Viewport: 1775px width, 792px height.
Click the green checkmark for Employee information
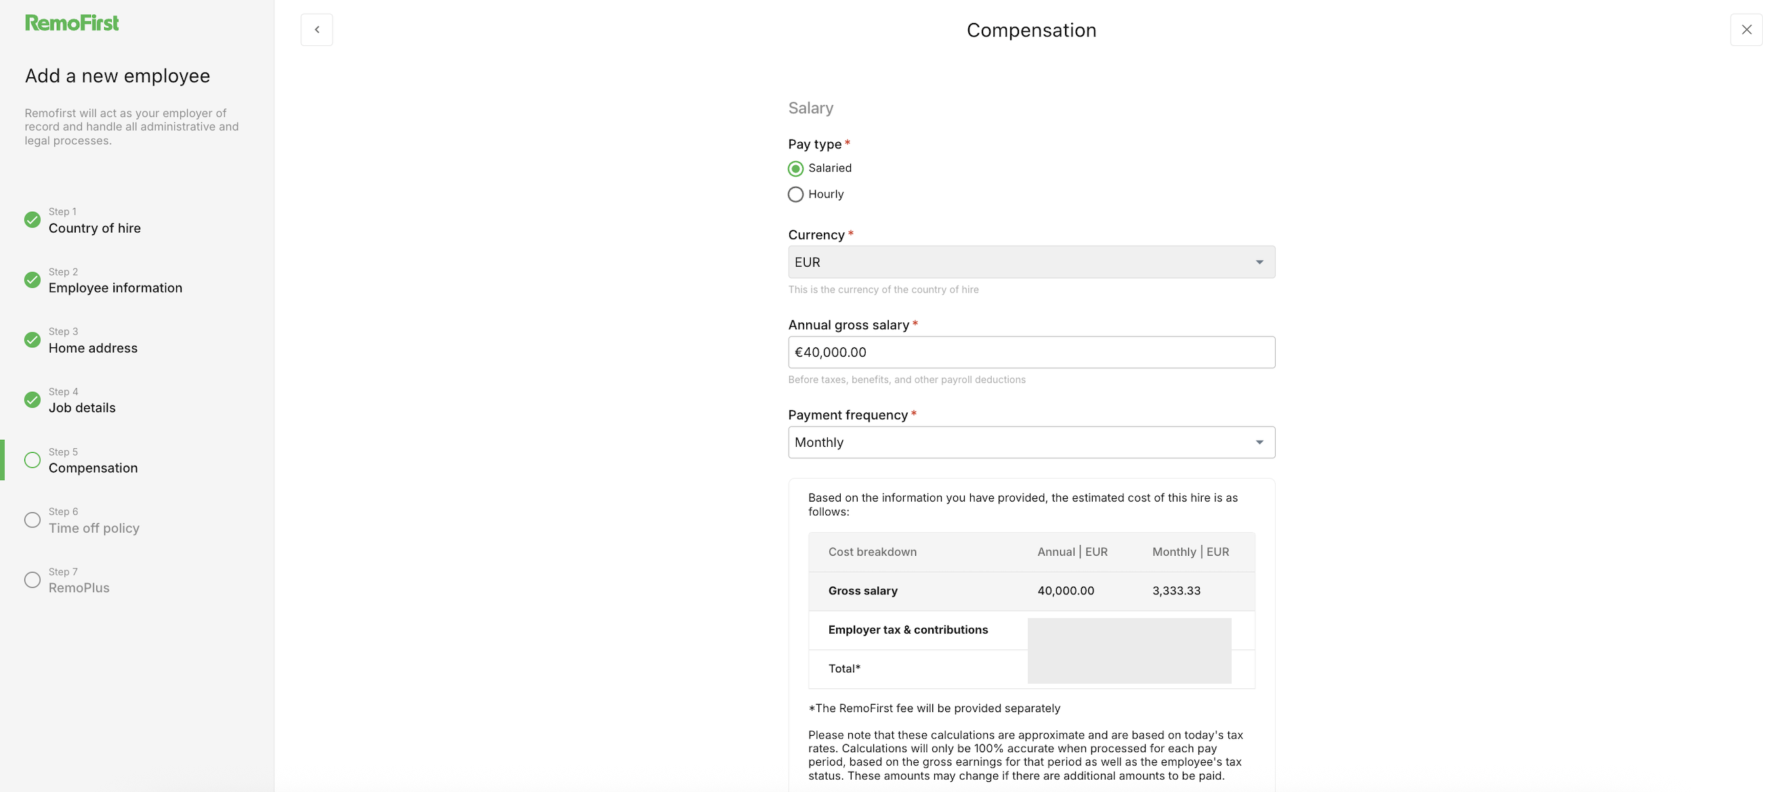pyautogui.click(x=33, y=280)
